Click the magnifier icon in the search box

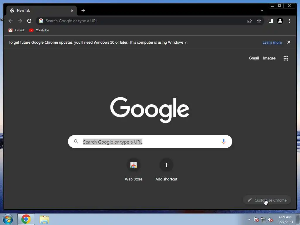click(x=76, y=142)
